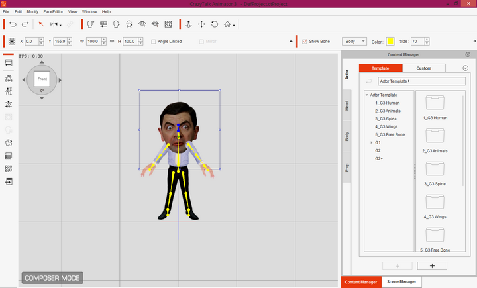Click the transform pivot grid icon
477x288 pixels.
(12, 41)
